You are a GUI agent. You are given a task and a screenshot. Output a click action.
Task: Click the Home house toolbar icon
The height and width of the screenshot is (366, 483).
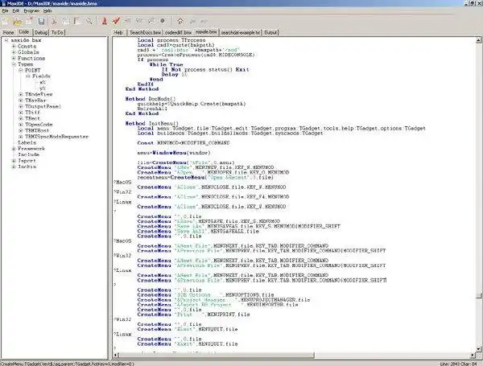[180, 21]
